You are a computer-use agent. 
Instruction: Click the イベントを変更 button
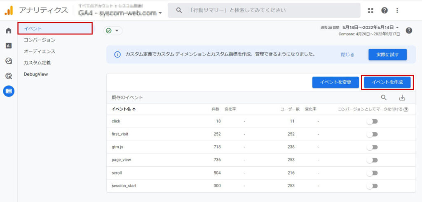pyautogui.click(x=335, y=83)
